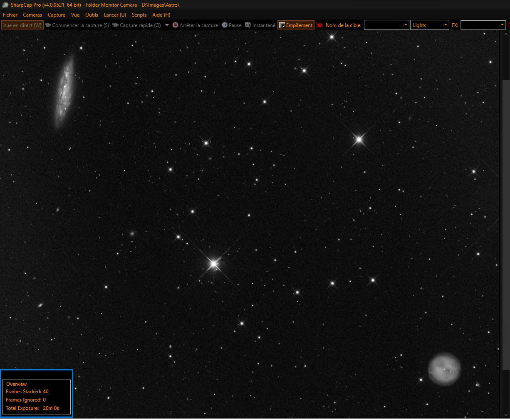This screenshot has height=419, width=510.
Task: Open the Nom de la cible dropdown
Action: click(x=386, y=25)
